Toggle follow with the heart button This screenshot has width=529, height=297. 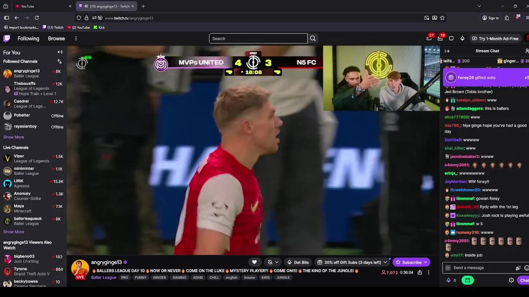[255, 262]
